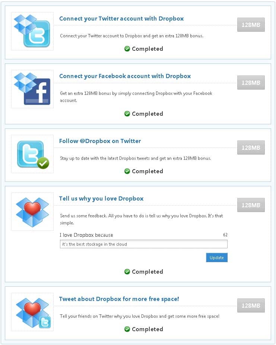
Task: Open Connect your Facebook account with Dropbox heading
Action: [x=125, y=76]
